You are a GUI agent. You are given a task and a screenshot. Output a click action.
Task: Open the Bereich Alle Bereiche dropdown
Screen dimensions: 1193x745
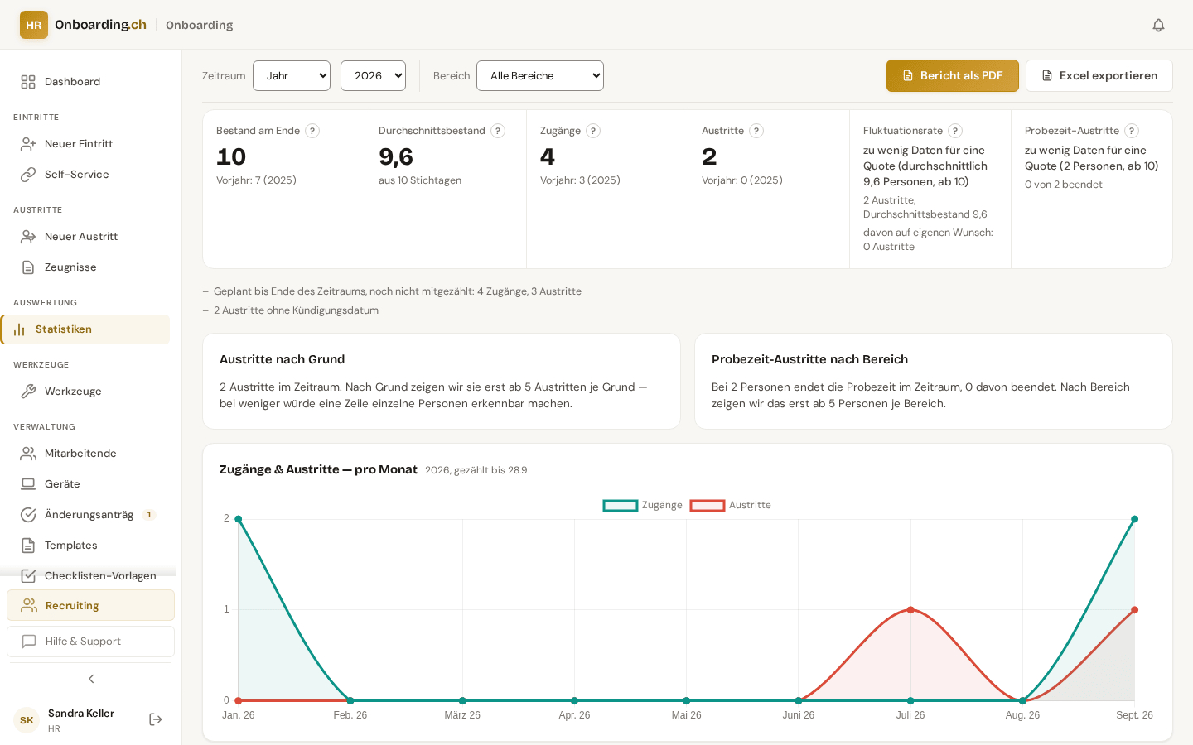(x=540, y=76)
